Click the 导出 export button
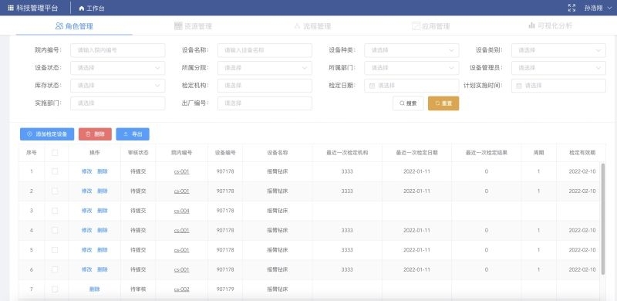 click(x=133, y=134)
